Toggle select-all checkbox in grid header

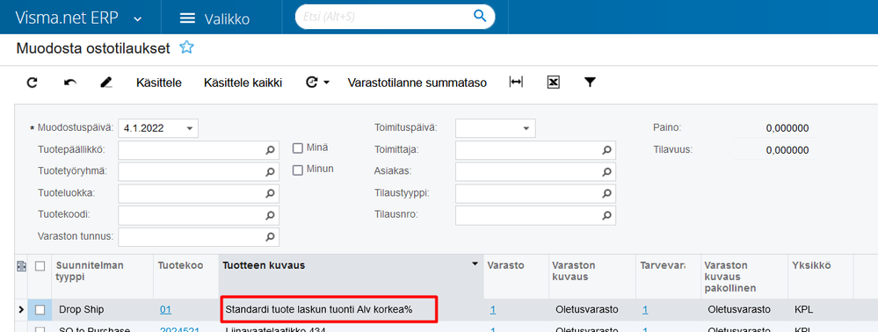pyautogui.click(x=40, y=266)
